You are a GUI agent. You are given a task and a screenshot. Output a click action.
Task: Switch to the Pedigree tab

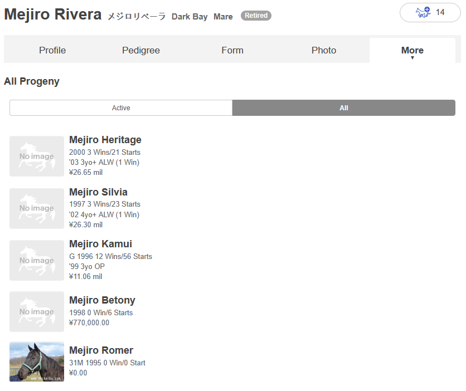pyautogui.click(x=141, y=50)
